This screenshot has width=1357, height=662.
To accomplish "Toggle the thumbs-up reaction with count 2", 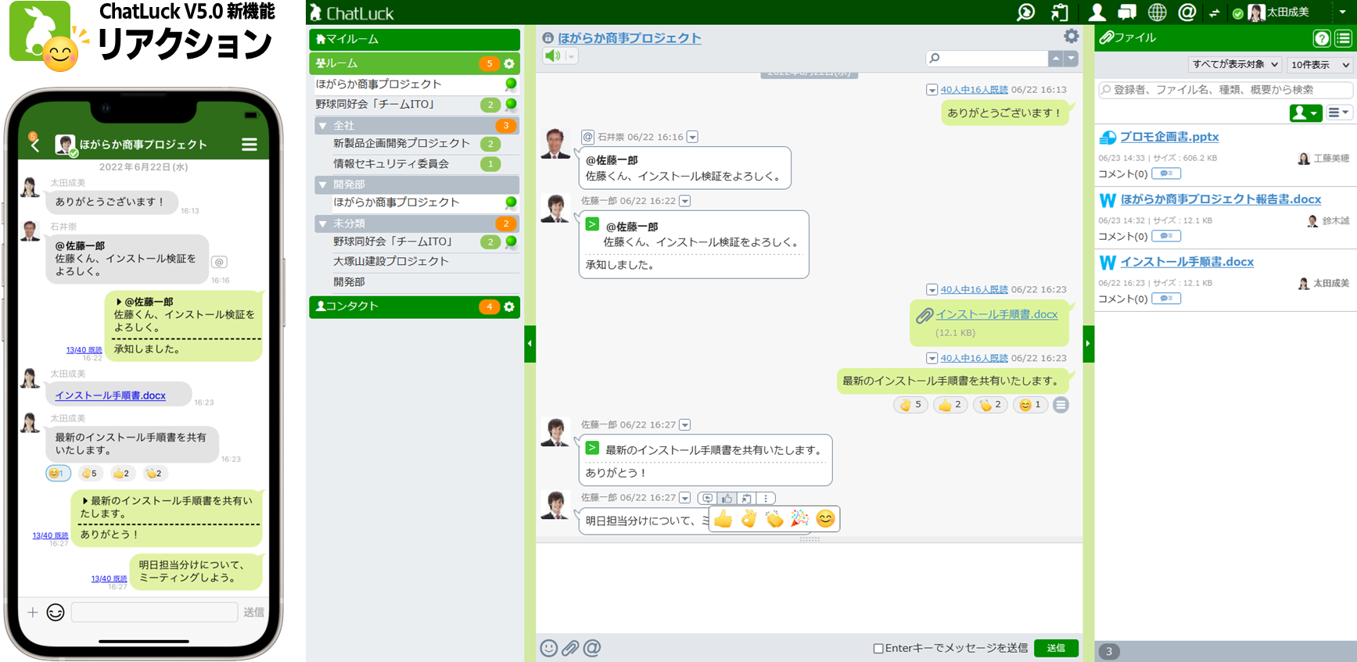I will click(x=950, y=405).
